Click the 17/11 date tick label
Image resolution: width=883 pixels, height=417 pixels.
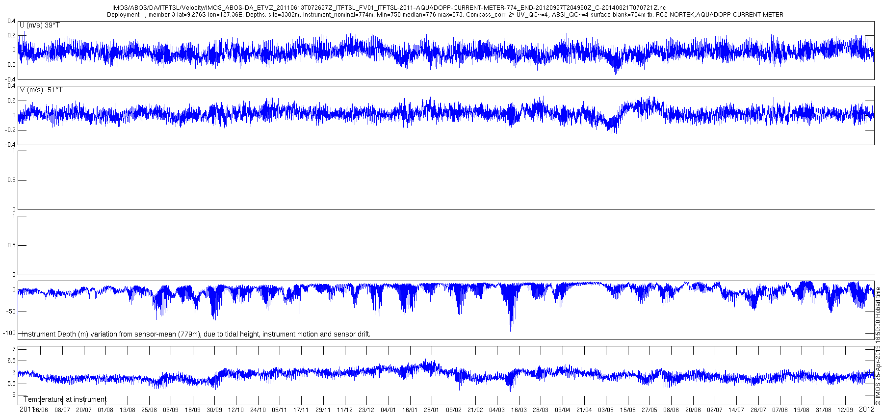click(x=301, y=410)
